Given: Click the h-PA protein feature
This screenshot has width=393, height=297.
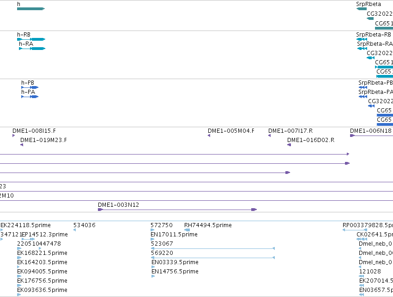Looking at the screenshot, I should point(30,97).
